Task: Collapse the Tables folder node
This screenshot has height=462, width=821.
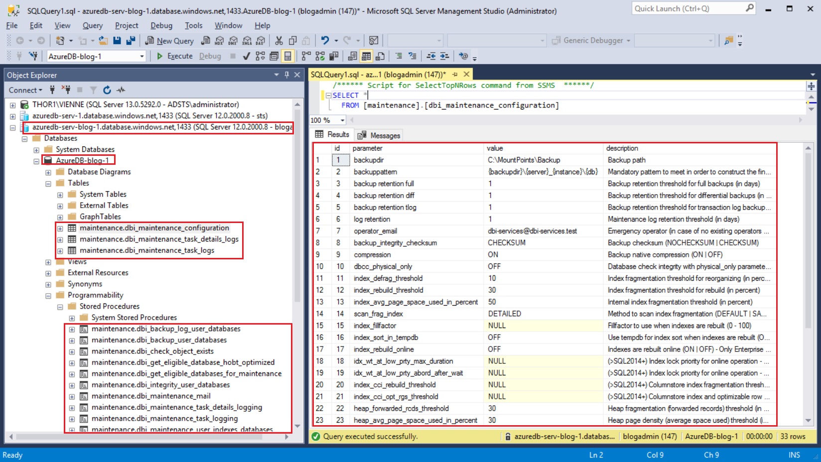Action: (48, 184)
